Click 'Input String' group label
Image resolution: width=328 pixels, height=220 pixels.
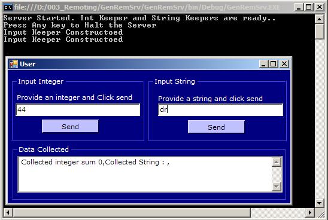pyautogui.click(x=175, y=81)
